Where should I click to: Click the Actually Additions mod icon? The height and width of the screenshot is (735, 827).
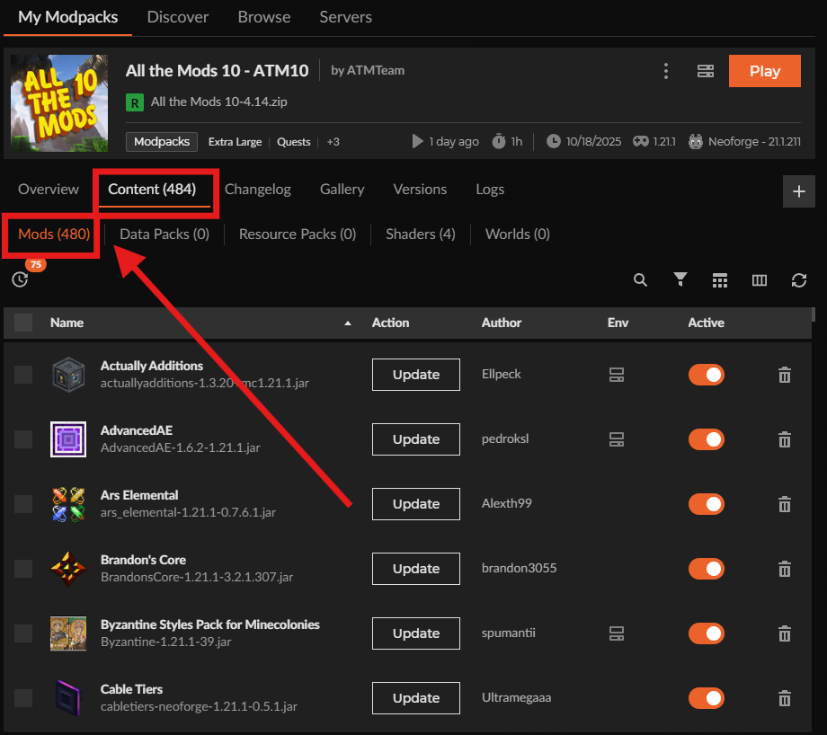tap(68, 375)
